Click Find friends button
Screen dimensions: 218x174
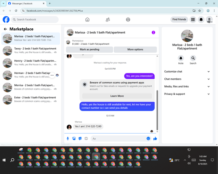179,20
